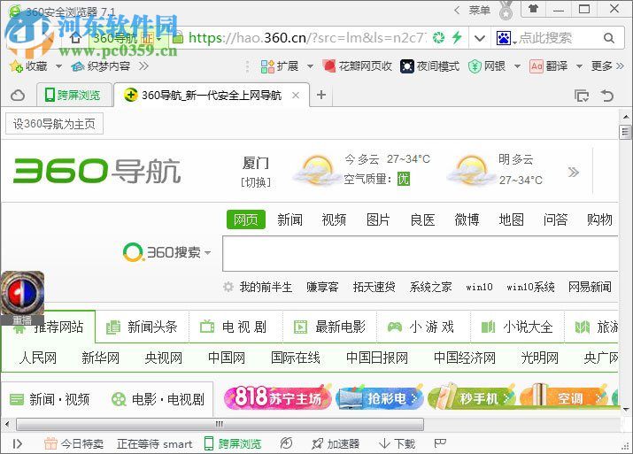Open the 新闻头条 category tab
This screenshot has width=633, height=454.
[x=143, y=327]
